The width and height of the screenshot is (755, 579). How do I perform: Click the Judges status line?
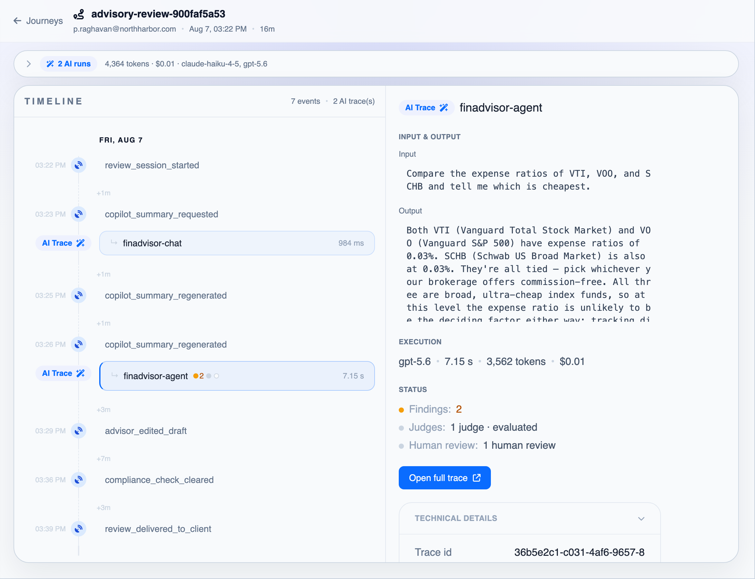468,427
